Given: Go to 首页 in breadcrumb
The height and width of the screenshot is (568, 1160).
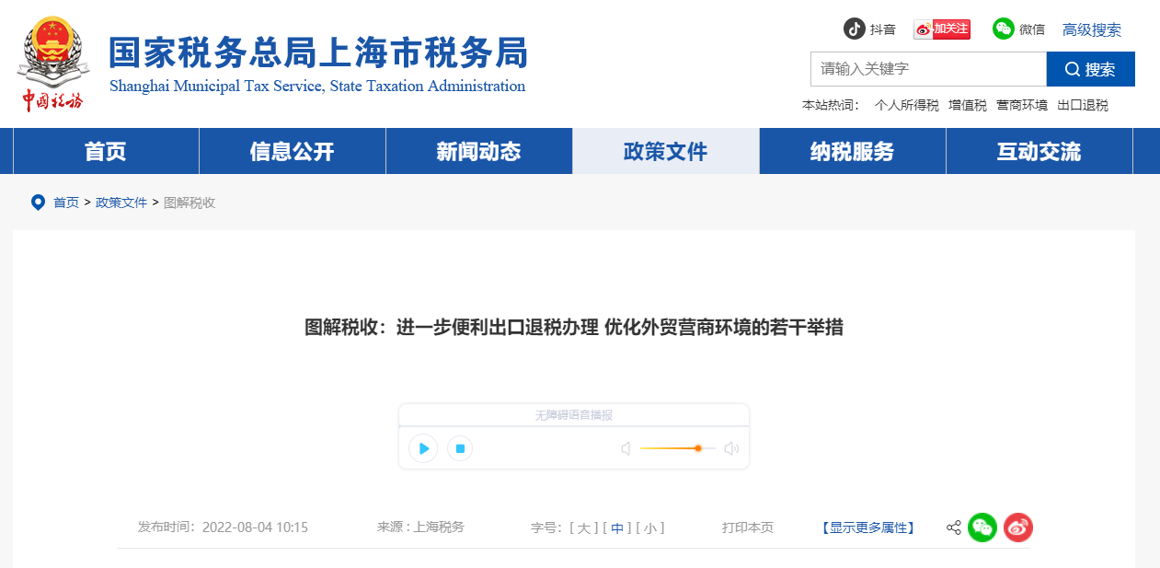Looking at the screenshot, I should [x=66, y=203].
